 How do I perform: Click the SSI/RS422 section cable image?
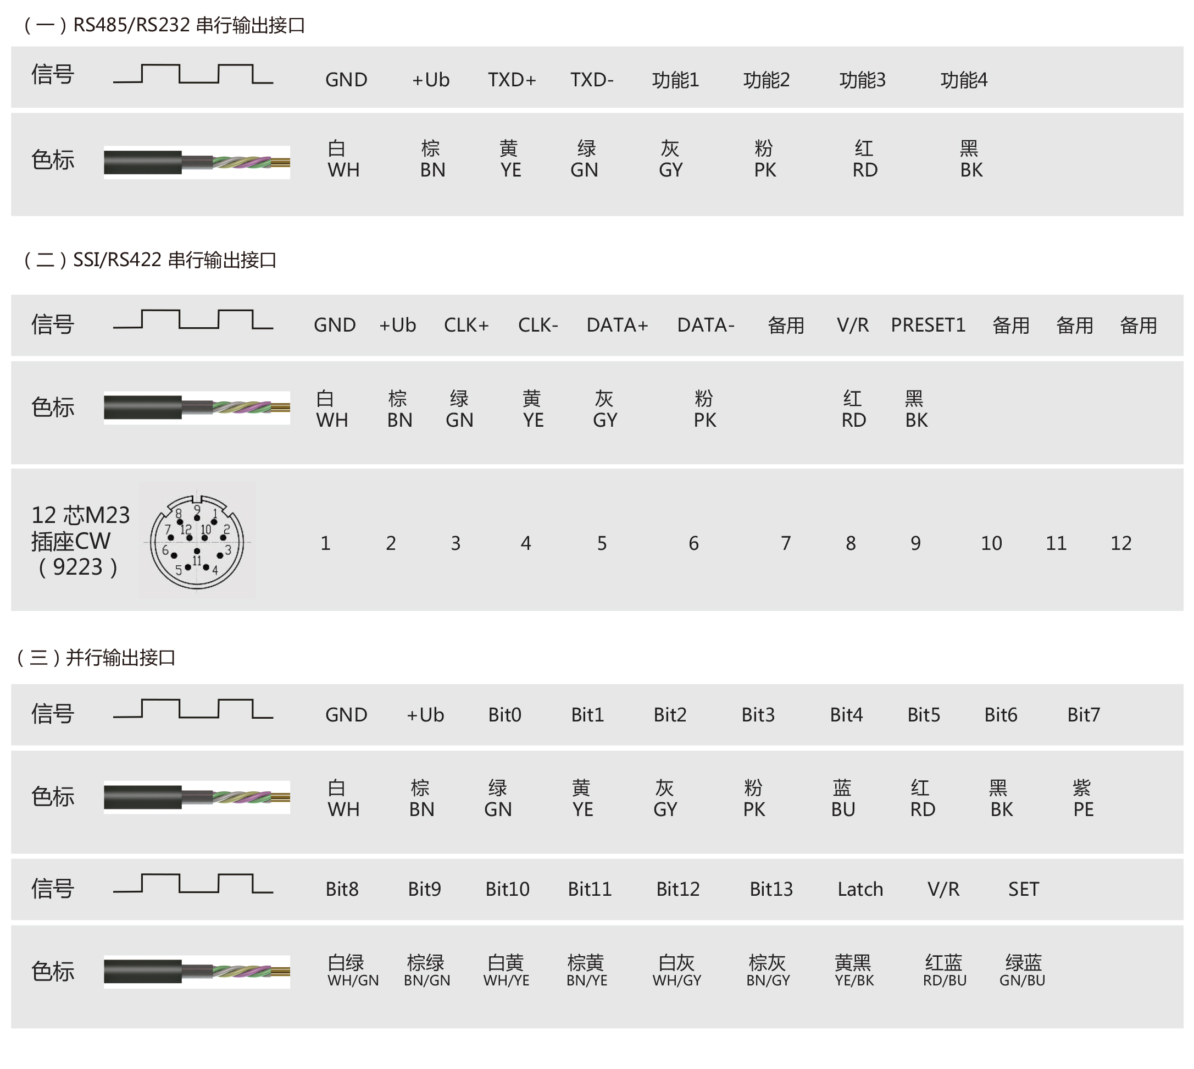(x=197, y=407)
